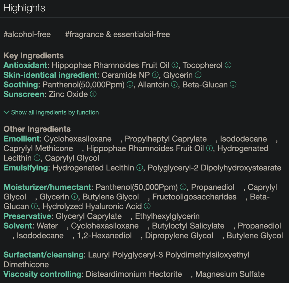Click the Panthenol info icon in the Soothing row
289x283 pixels.
pos(130,85)
